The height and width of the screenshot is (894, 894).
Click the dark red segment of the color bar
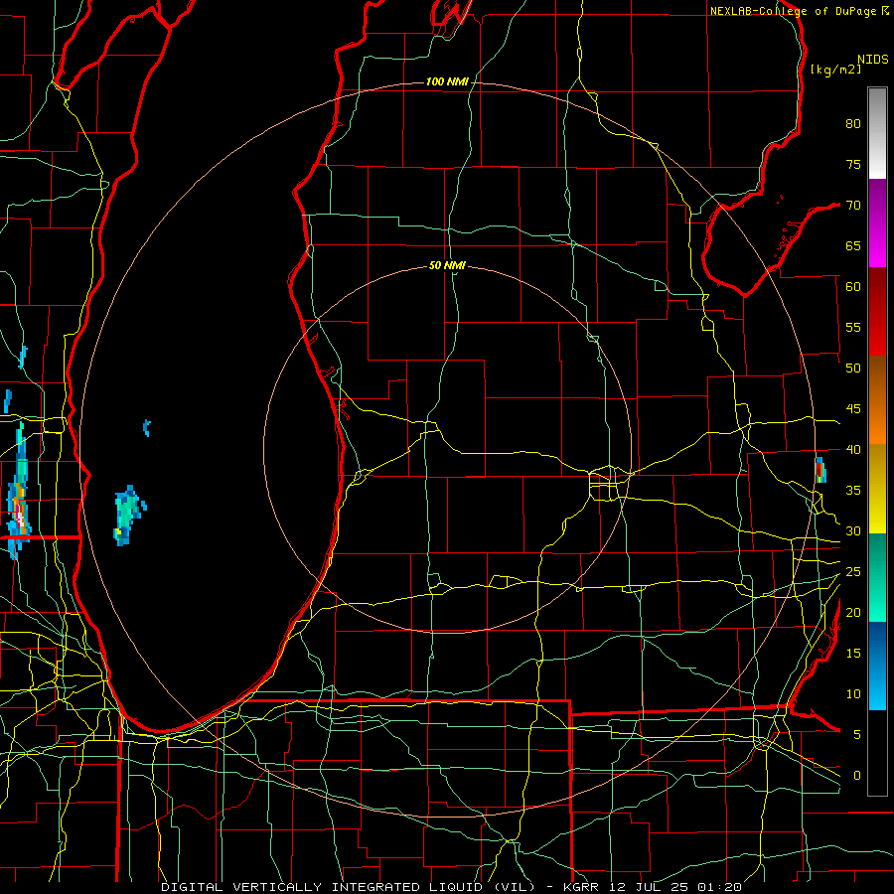pyautogui.click(x=877, y=312)
